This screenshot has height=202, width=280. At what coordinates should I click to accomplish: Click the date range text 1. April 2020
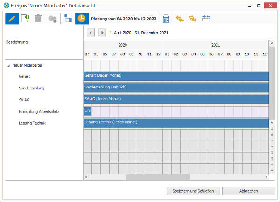coord(139,33)
